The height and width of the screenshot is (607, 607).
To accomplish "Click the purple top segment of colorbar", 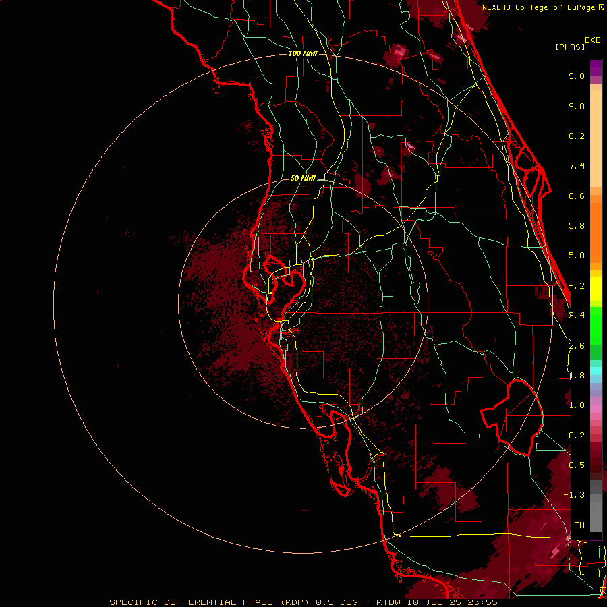I will pyautogui.click(x=596, y=67).
